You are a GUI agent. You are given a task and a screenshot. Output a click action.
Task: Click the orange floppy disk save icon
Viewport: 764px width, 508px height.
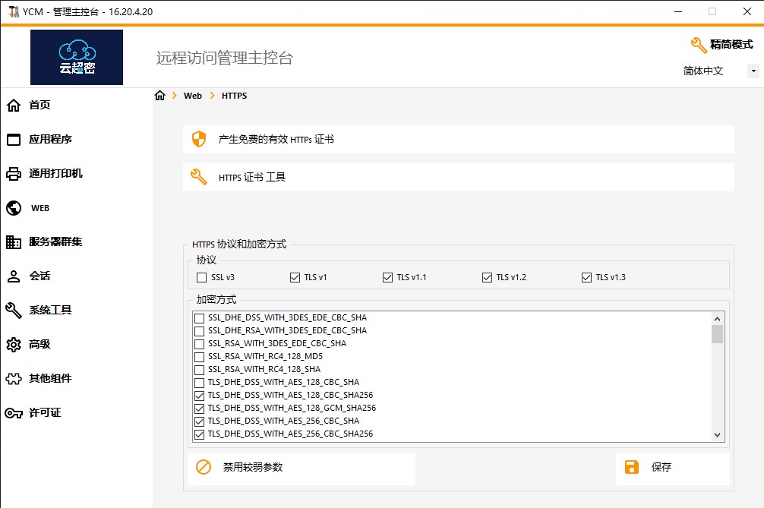(x=631, y=467)
